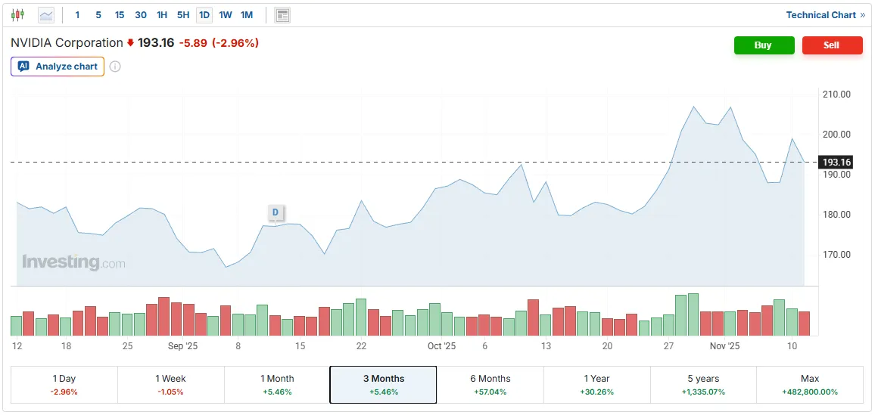
Task: Switch to the 1 Month range tab
Action: click(x=277, y=385)
